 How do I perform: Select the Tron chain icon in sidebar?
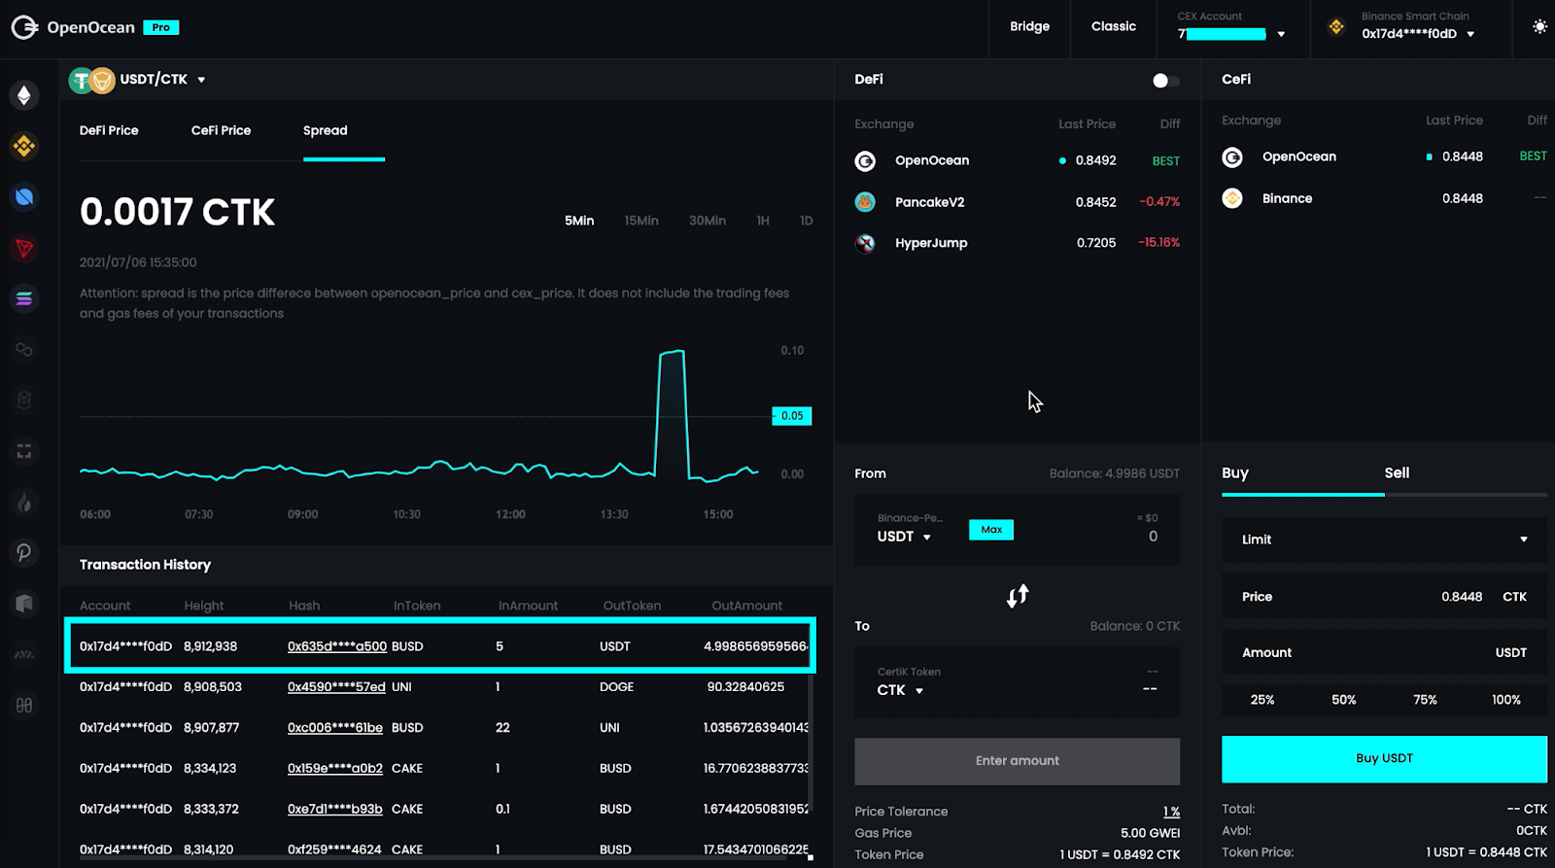[24, 248]
